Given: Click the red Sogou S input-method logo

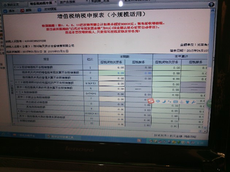Looking at the screenshot, I should 151,101.
